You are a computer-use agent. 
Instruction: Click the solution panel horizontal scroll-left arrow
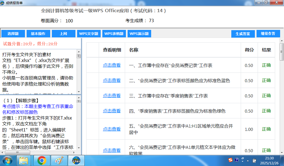pyautogui.click(x=2, y=152)
